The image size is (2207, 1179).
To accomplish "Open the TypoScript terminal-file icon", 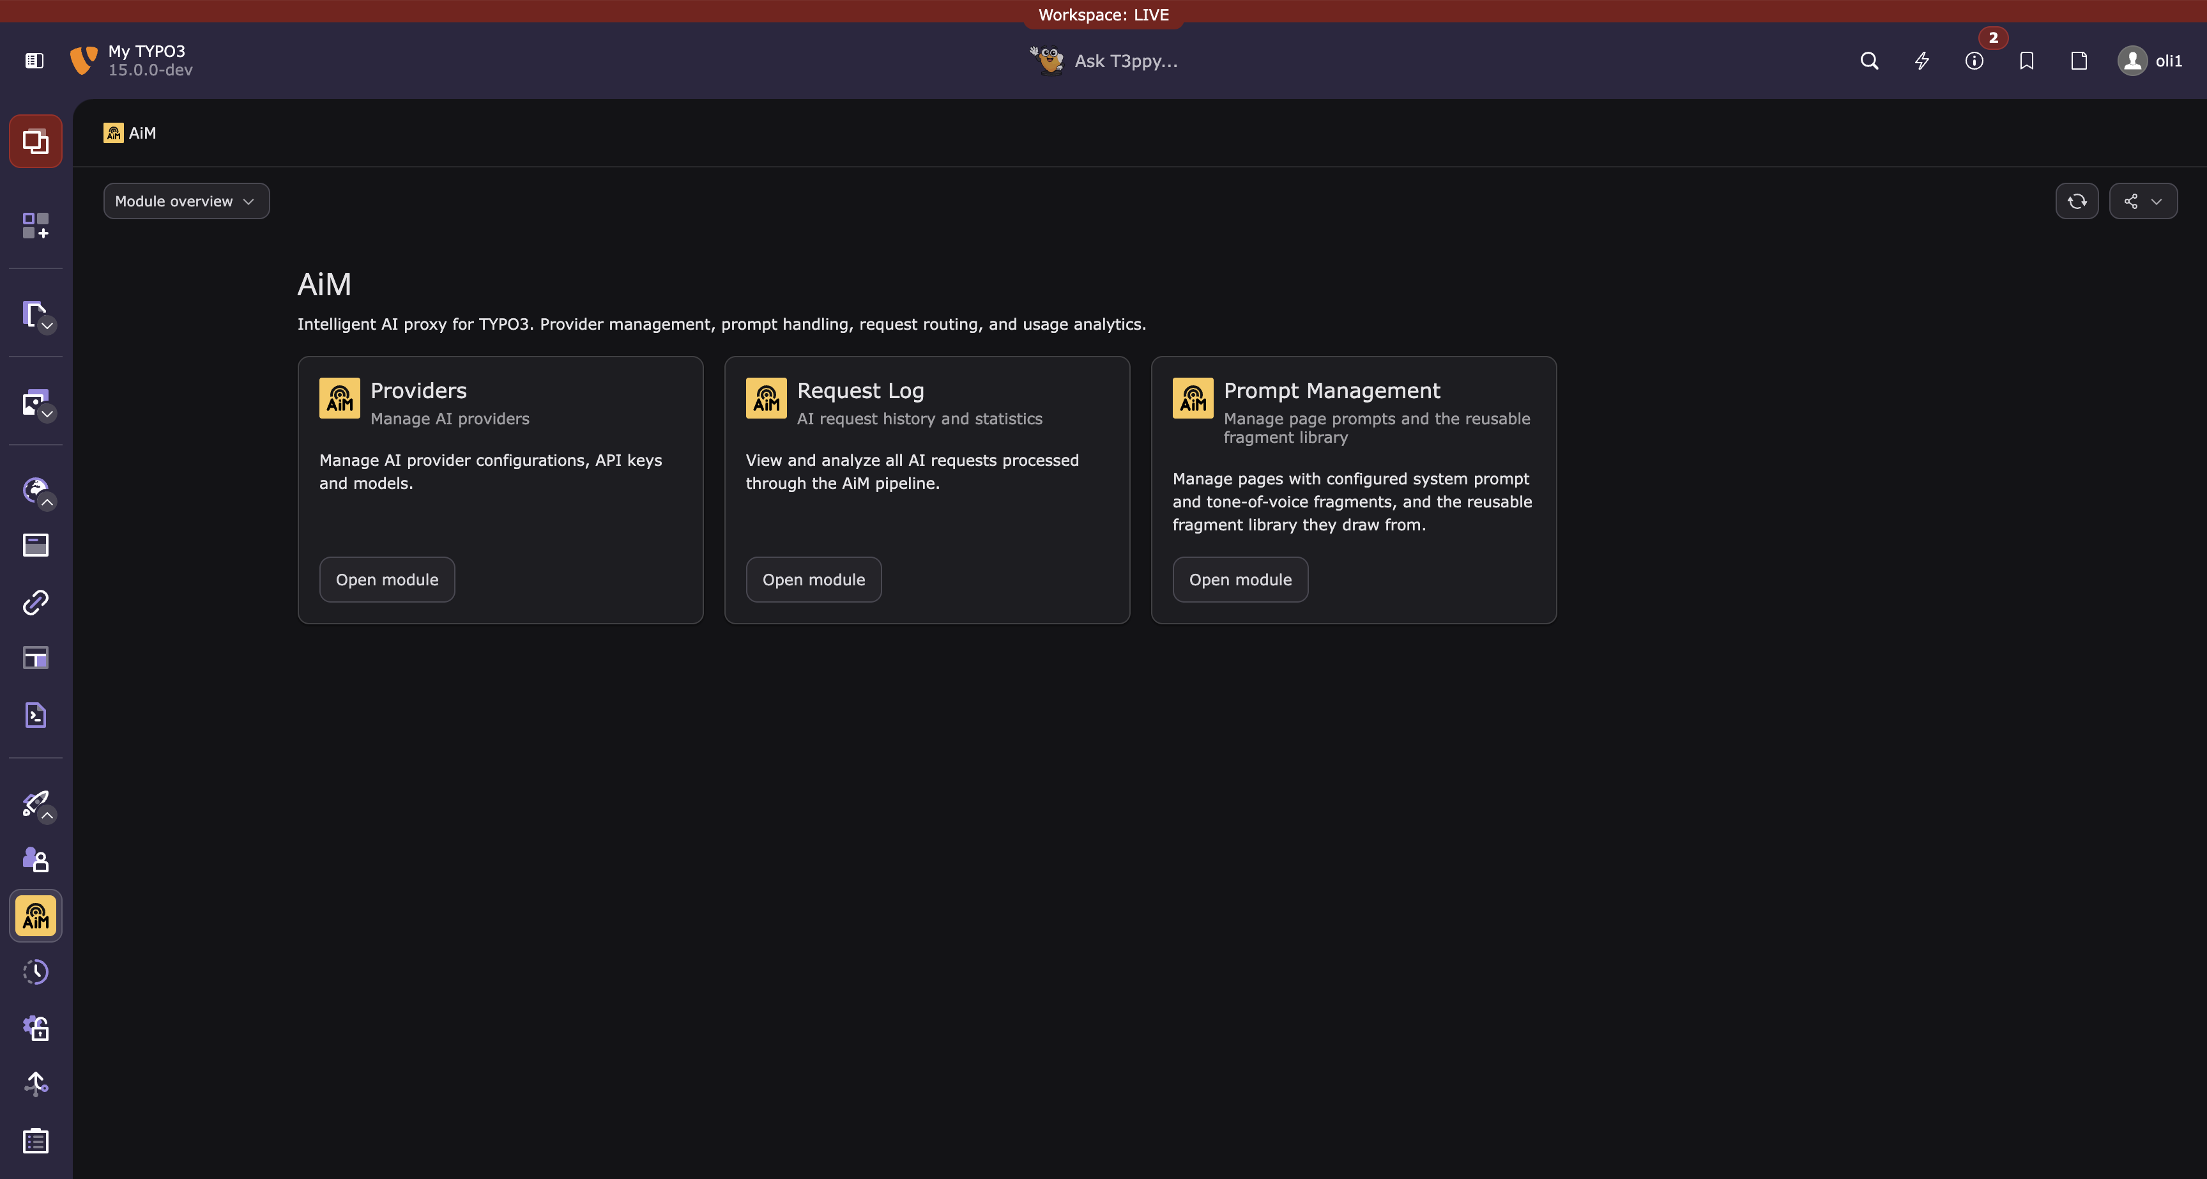I will [35, 716].
